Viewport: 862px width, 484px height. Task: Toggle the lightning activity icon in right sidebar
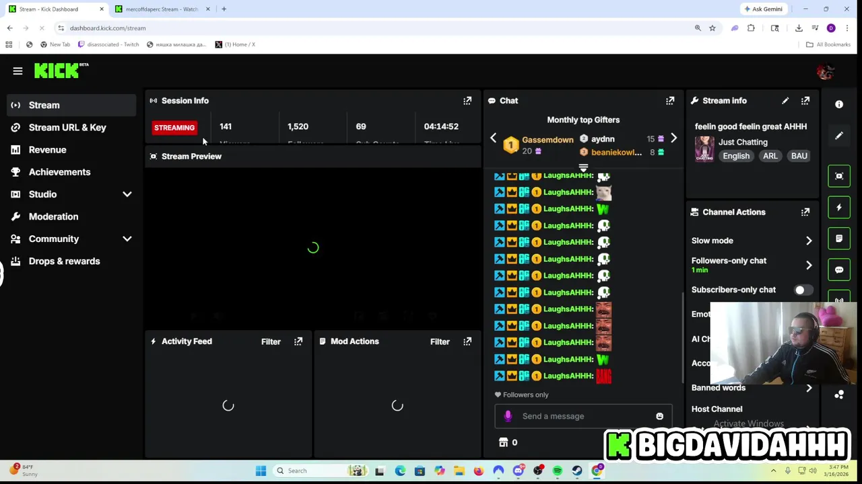tap(839, 208)
